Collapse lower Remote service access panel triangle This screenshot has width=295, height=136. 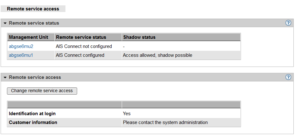tap(5, 78)
